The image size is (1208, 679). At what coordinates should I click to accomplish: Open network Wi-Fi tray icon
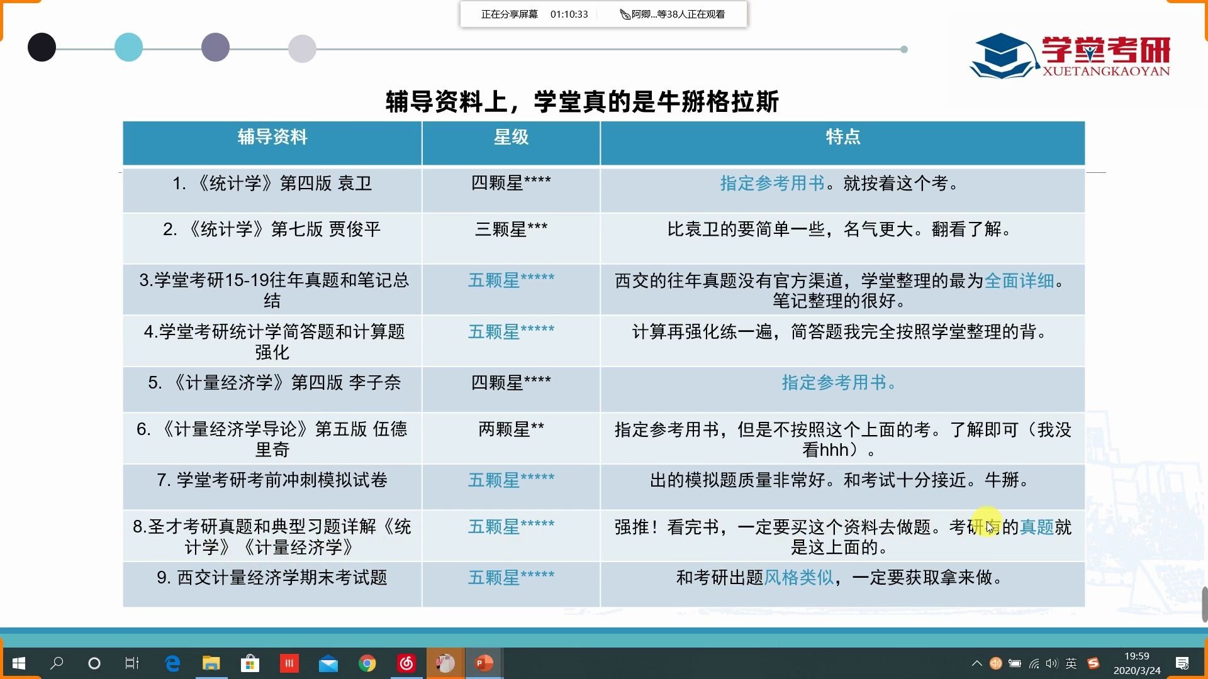1034,663
